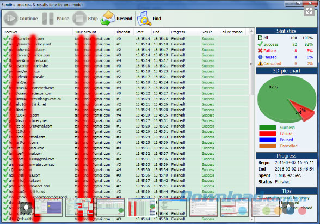
Task: Open the first screenshot thumbnail in strip
Action: [x=48, y=207]
